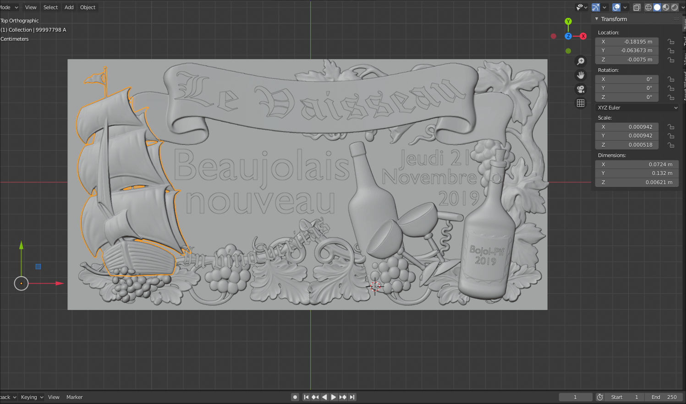Click the blue Z axis gizmo ball
Screen dimensions: 686x404
(568, 36)
